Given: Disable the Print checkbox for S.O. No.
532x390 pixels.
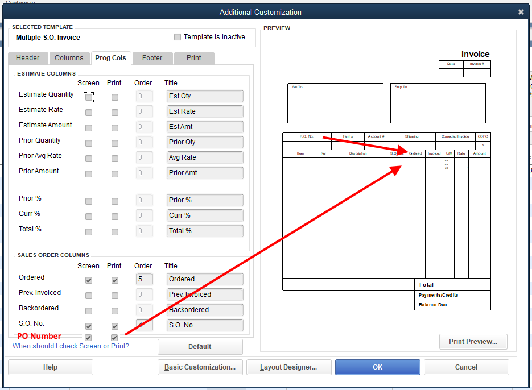Looking at the screenshot, I should (x=114, y=326).
